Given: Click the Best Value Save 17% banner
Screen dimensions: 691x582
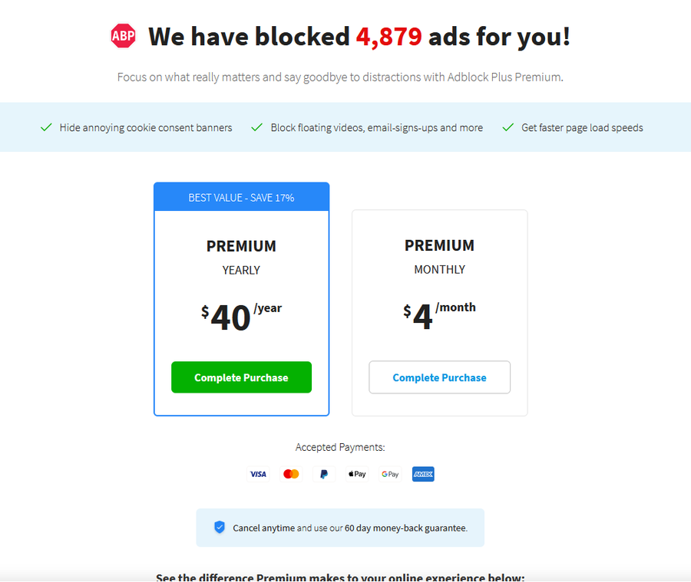Looking at the screenshot, I should tap(241, 197).
